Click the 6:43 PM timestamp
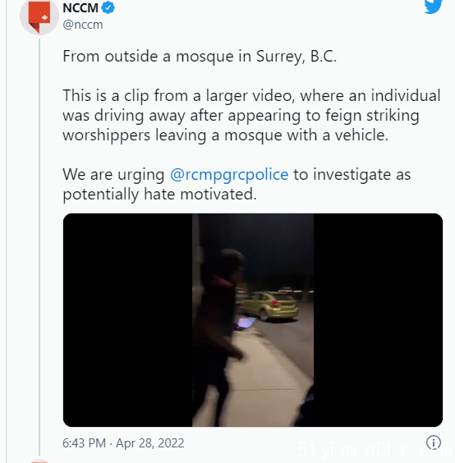The image size is (455, 463). (84, 443)
